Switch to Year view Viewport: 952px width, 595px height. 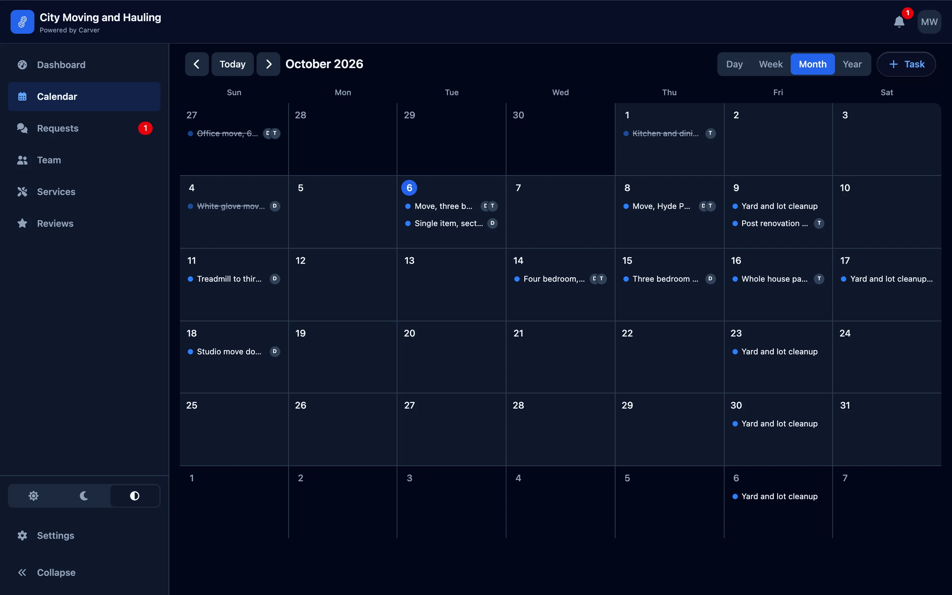pos(852,64)
